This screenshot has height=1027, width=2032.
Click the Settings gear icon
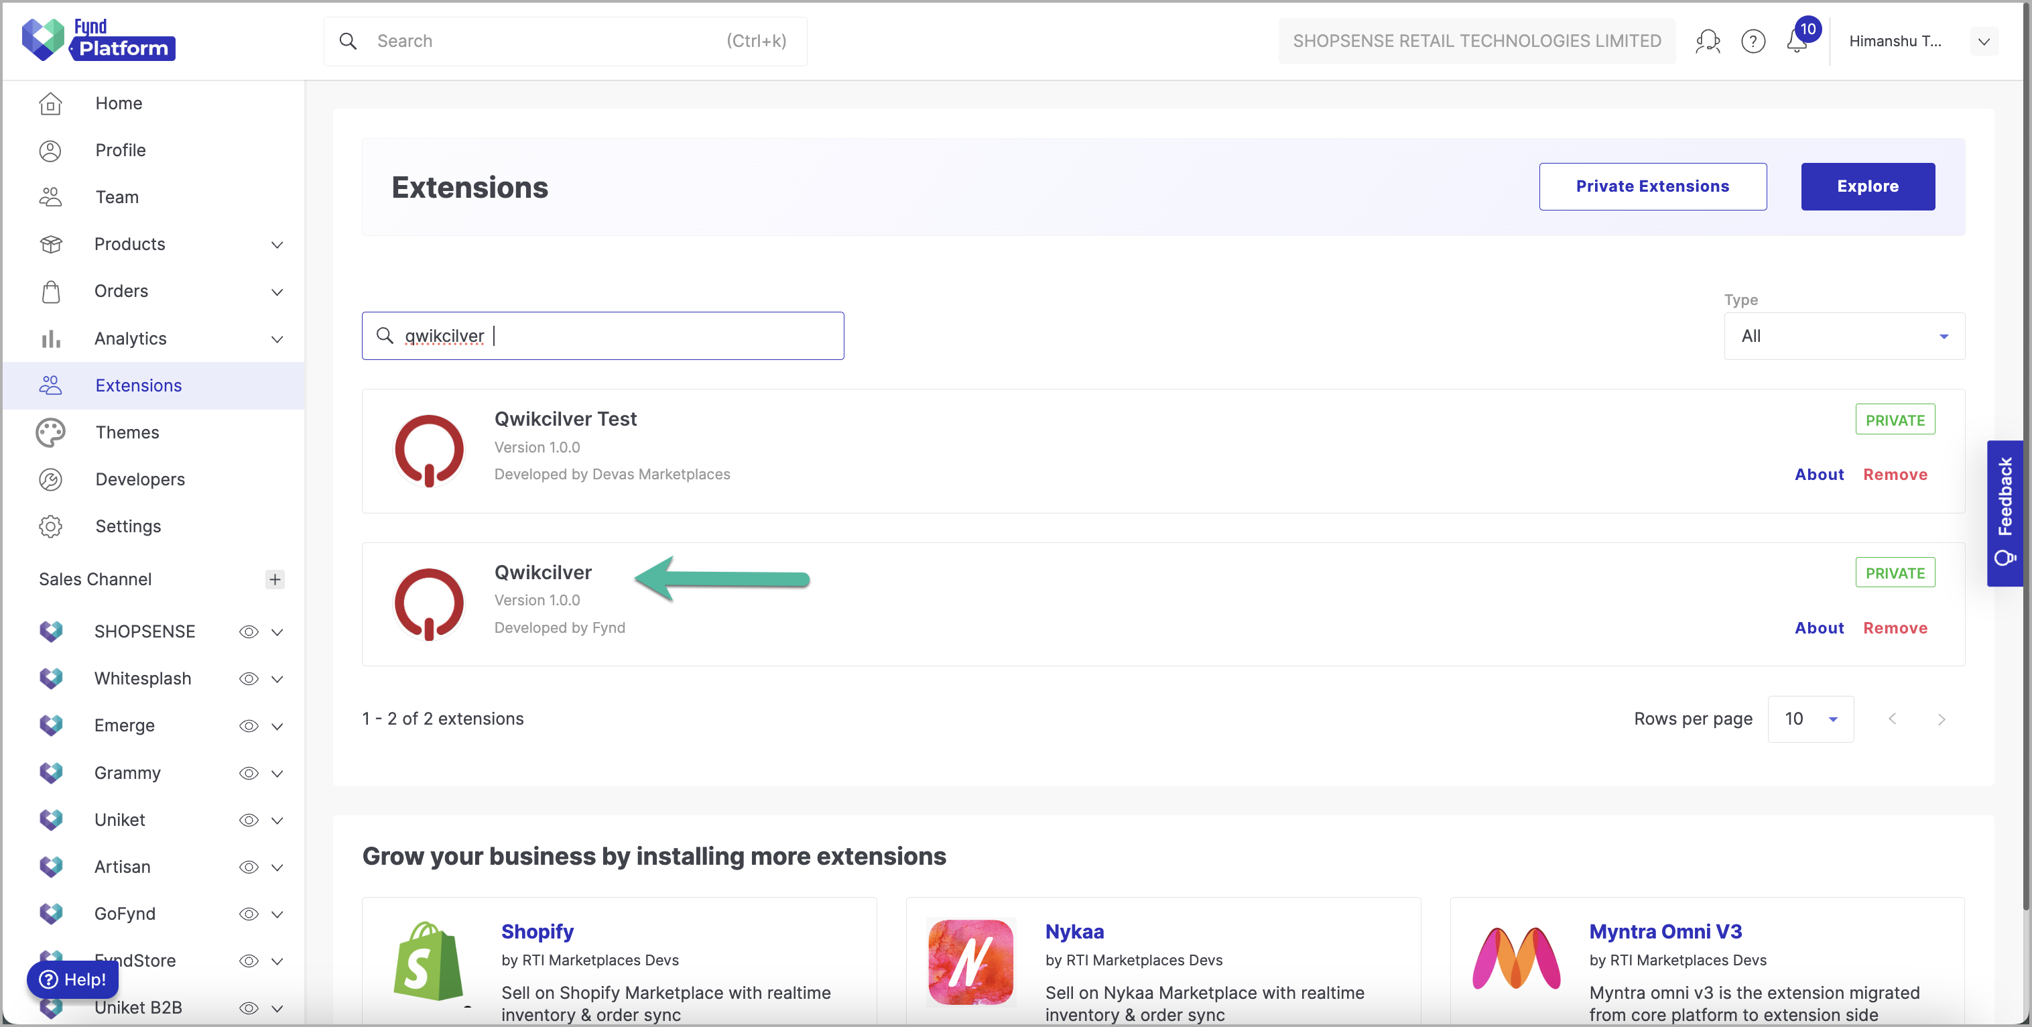pyautogui.click(x=50, y=526)
